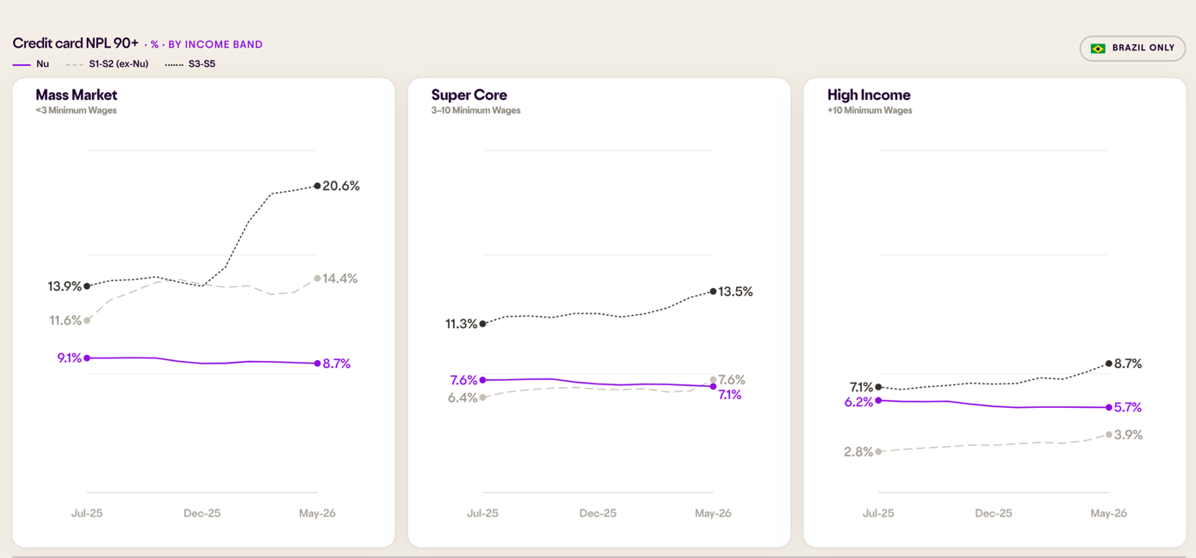Click the purple 7.1% Super Core label
The height and width of the screenshot is (558, 1196).
coord(730,395)
